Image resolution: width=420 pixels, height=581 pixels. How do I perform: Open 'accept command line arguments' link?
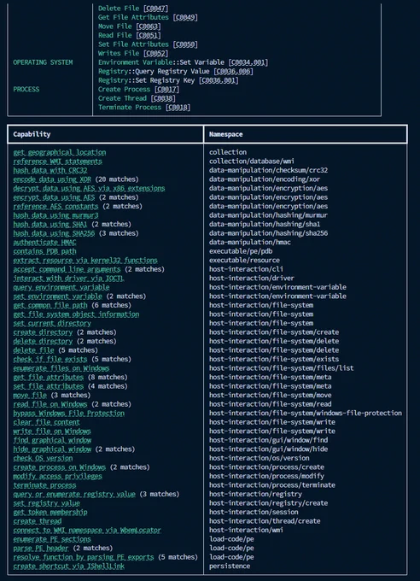click(x=67, y=269)
